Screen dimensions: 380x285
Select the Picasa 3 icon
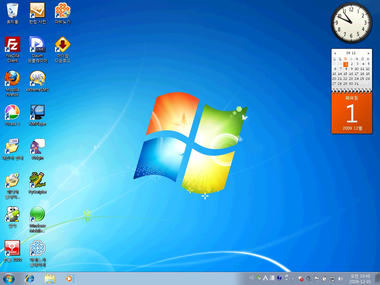12,115
